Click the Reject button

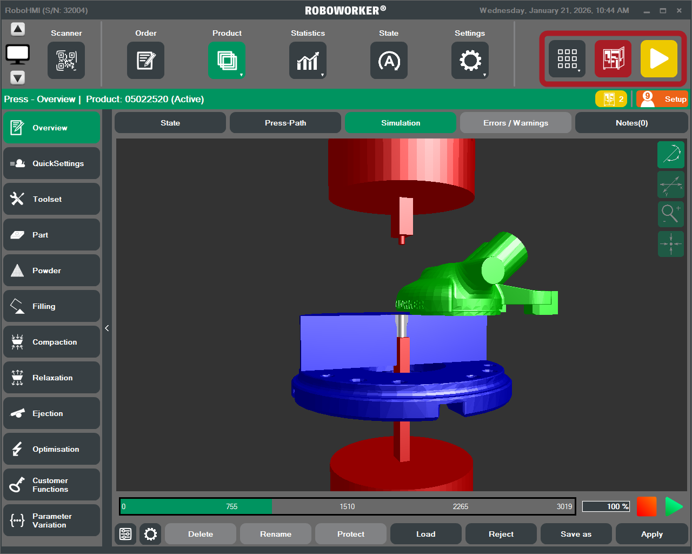(501, 534)
